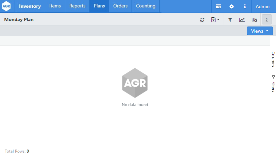Select the Plans tab

pyautogui.click(x=99, y=6)
